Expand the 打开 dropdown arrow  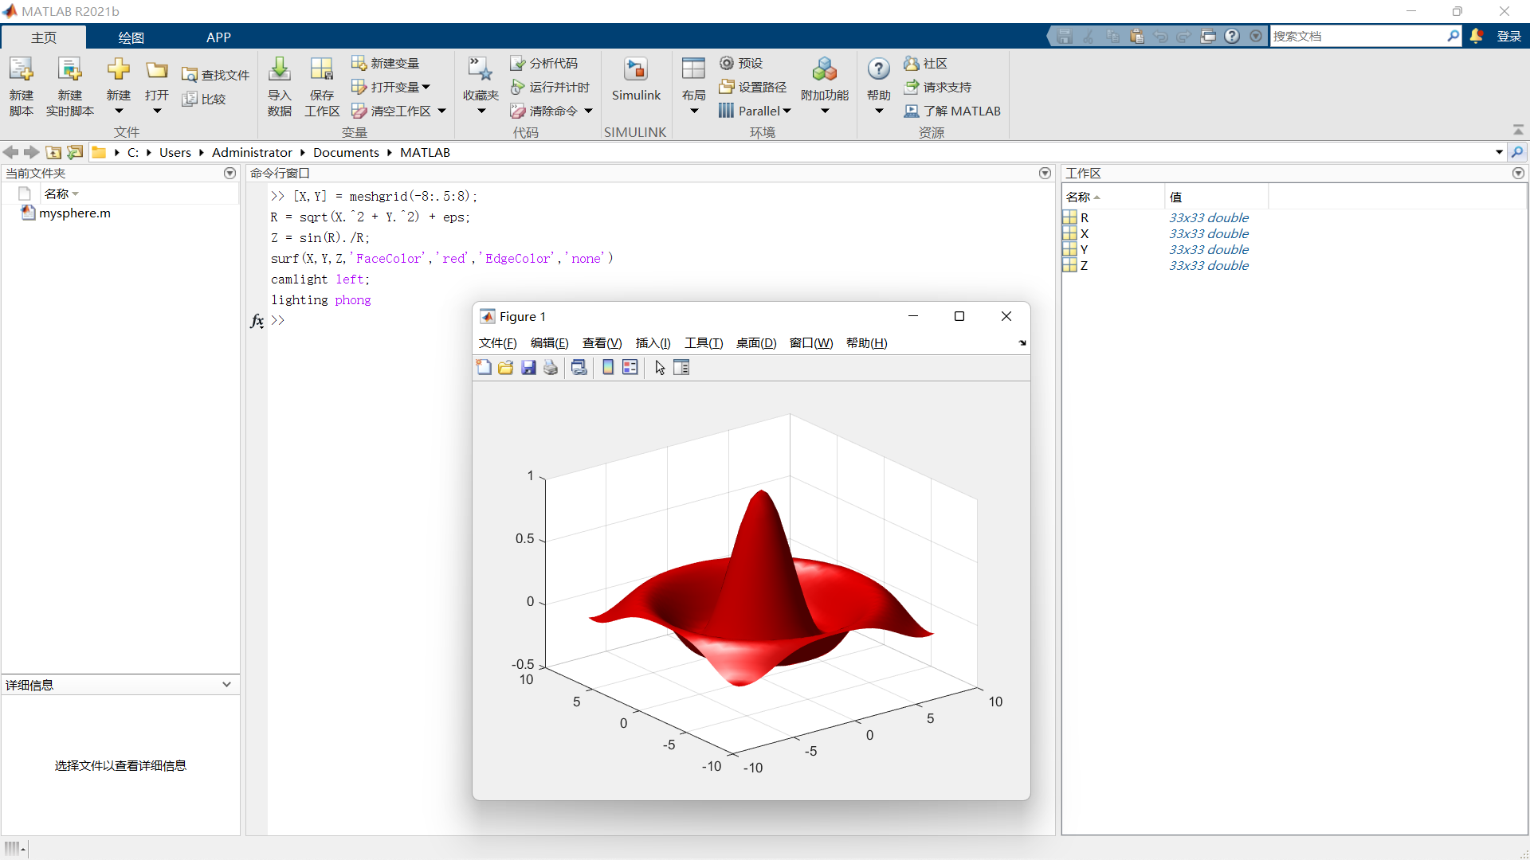157,111
